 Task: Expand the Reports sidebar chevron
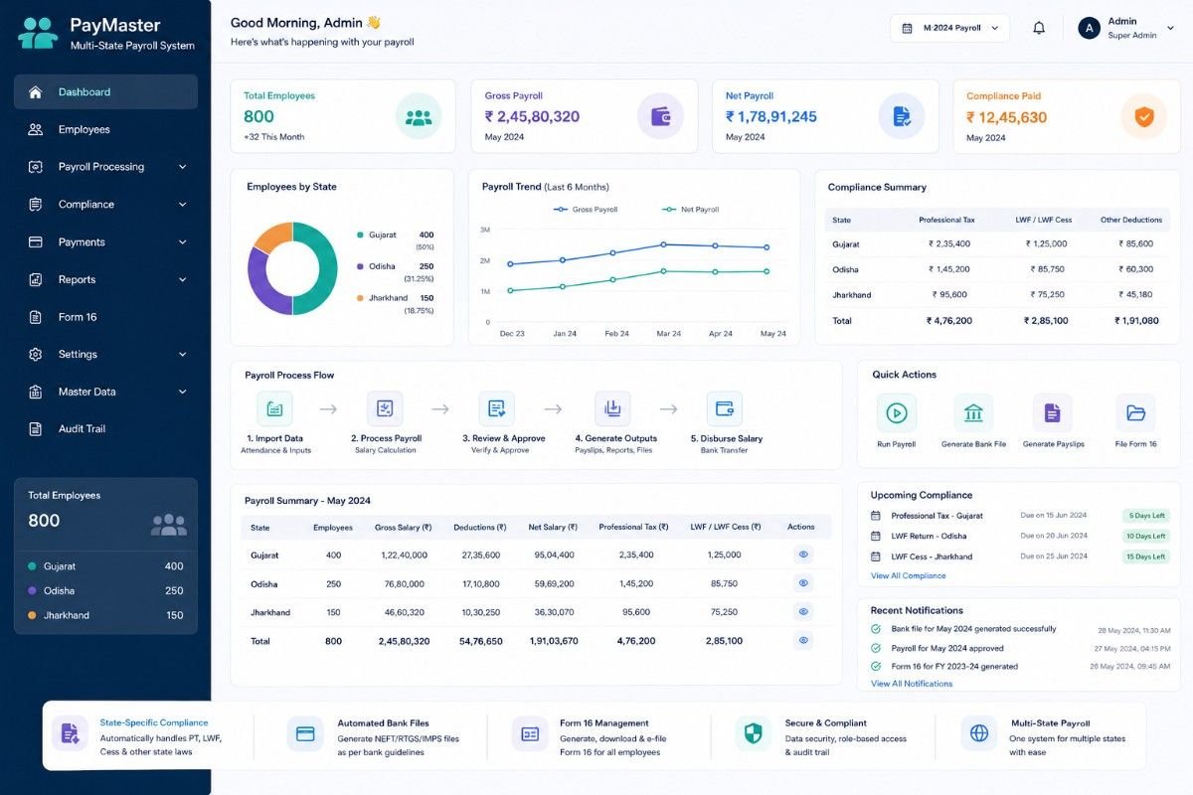(183, 280)
